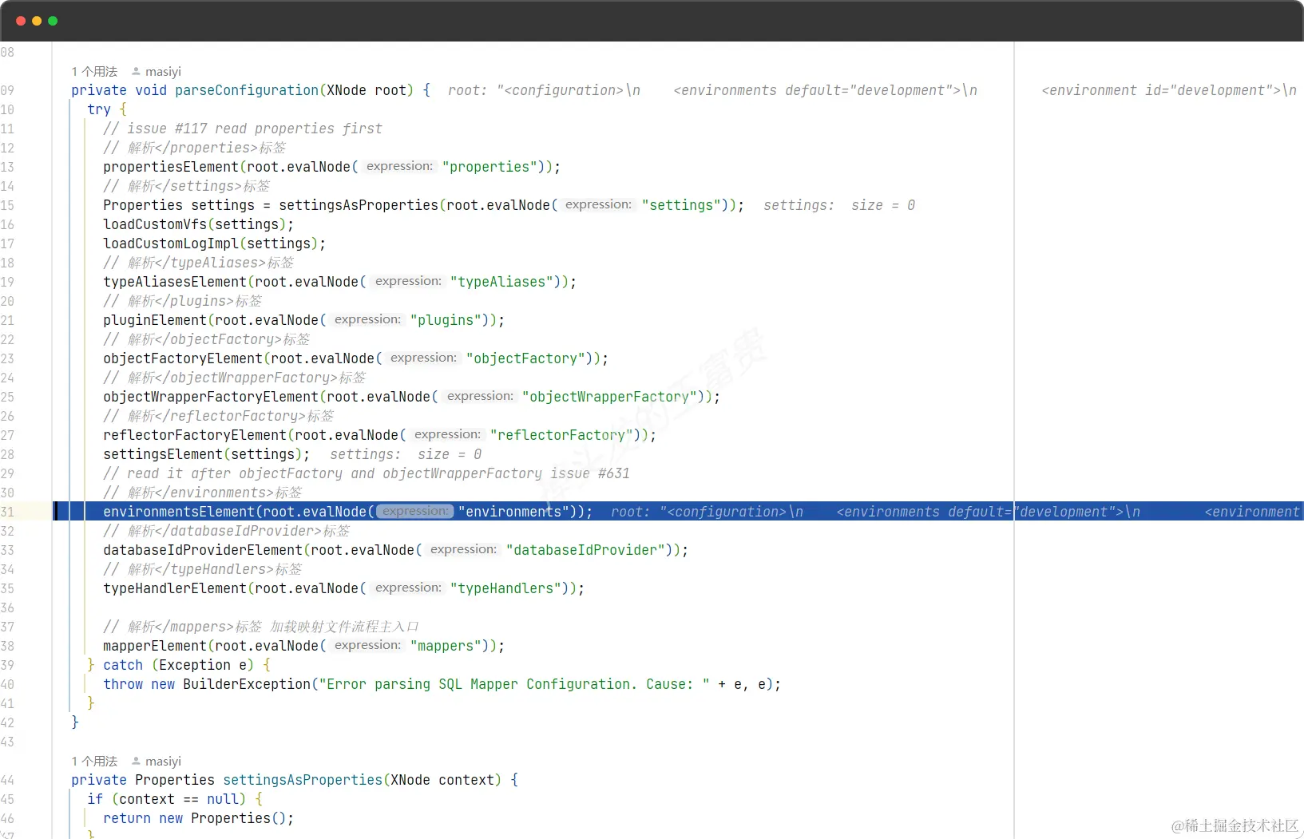Minimize the window with the yellow button
This screenshot has width=1304, height=839.
tap(37, 21)
